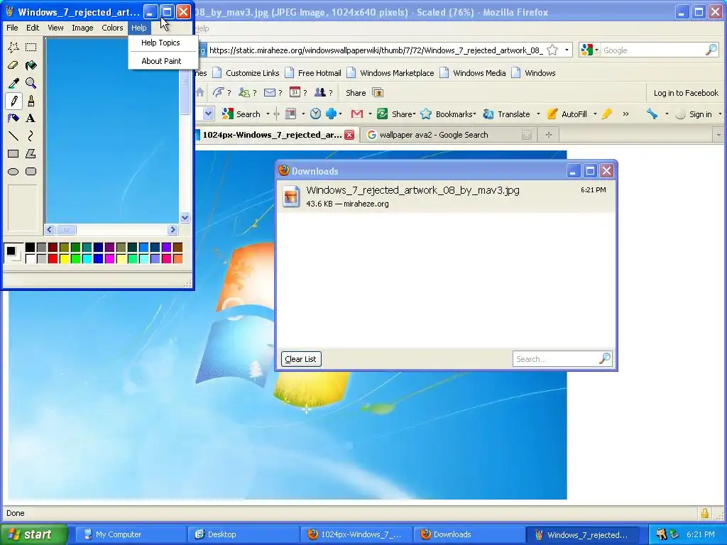Click the highlighter icon in Google toolbar

[607, 114]
